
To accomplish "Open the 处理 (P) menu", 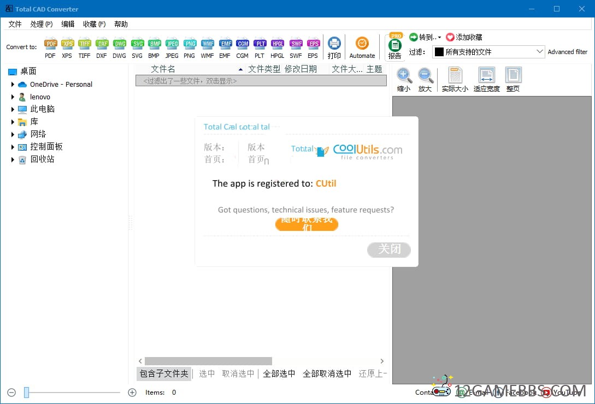I will pyautogui.click(x=42, y=24).
